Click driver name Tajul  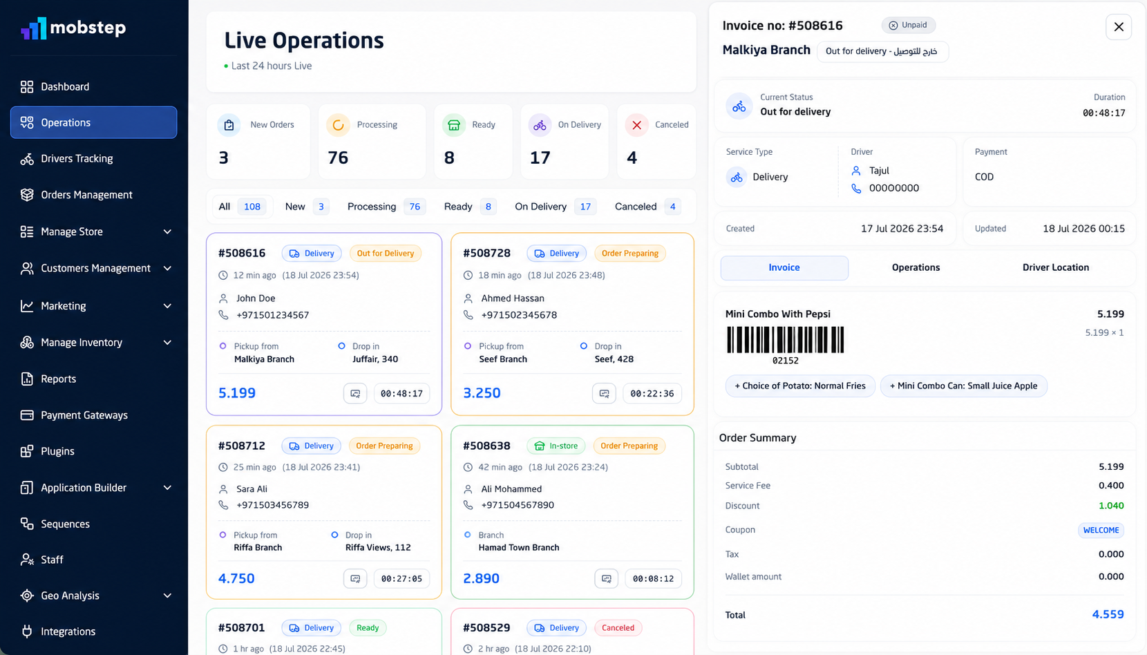(879, 171)
